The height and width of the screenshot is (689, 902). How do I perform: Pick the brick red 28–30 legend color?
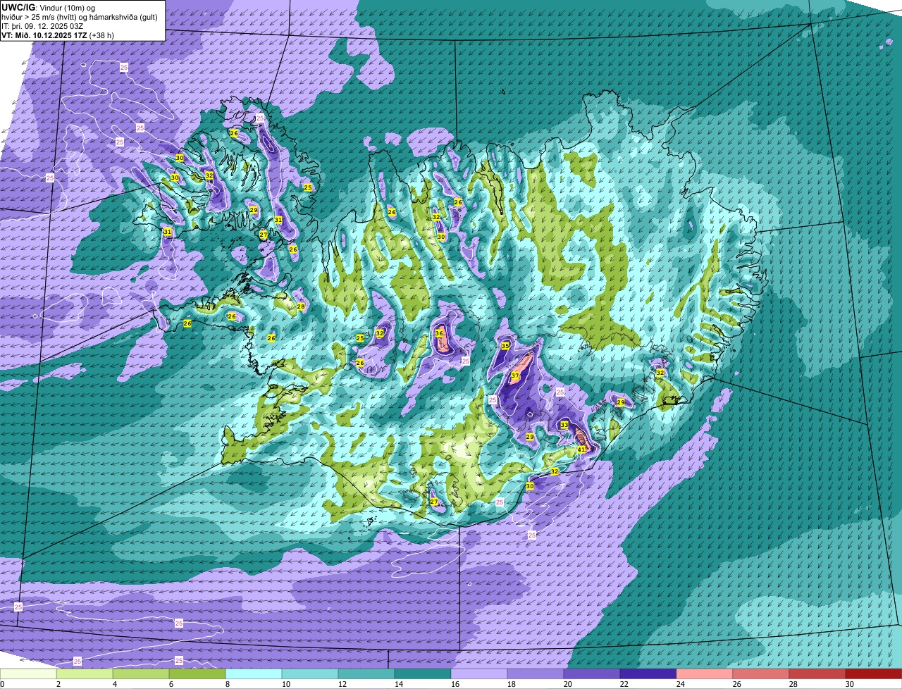click(x=817, y=674)
